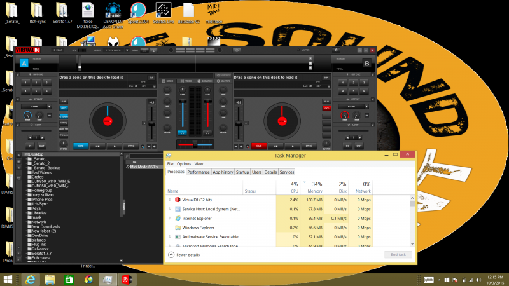Click the deck A letter icon
This screenshot has width=509, height=286.
[x=24, y=63]
